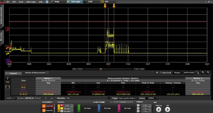Click the zoom in magnifier icon
This screenshot has height=113, width=213.
pyautogui.click(x=203, y=72)
